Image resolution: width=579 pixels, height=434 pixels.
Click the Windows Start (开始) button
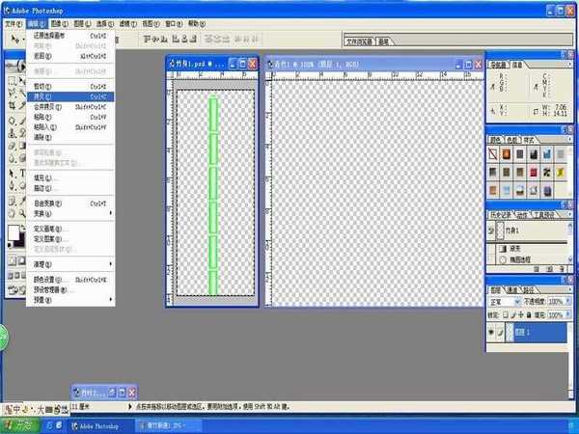click(x=19, y=424)
